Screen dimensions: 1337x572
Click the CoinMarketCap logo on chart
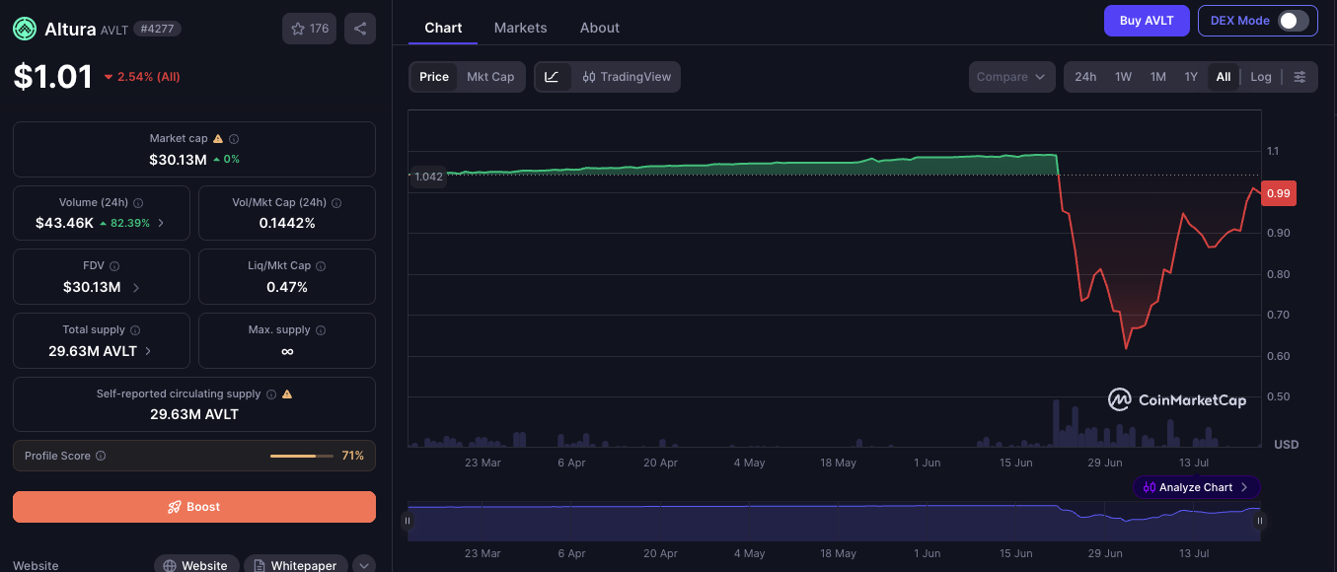point(1176,399)
